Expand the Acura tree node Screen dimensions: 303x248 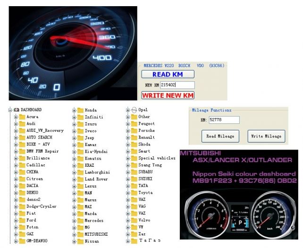(x=16, y=117)
